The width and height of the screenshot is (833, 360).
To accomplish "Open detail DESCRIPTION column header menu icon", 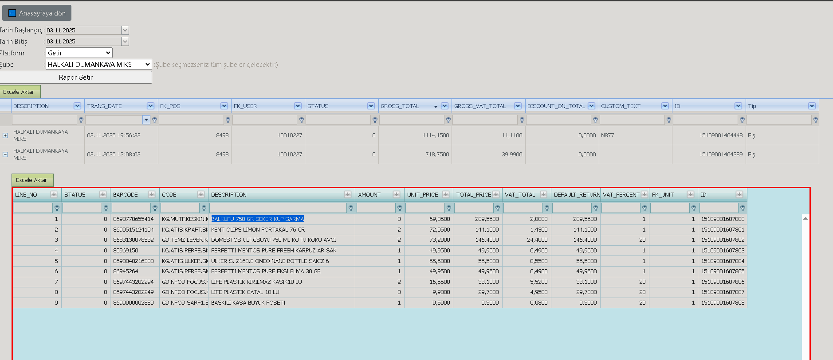I will tap(347, 194).
